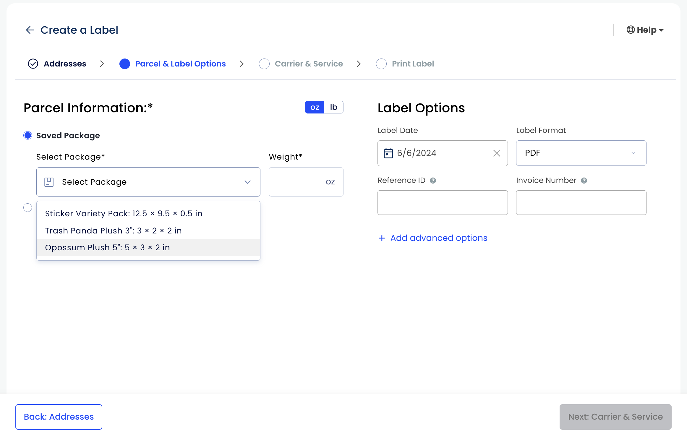Click the plus icon for advanced options

pyautogui.click(x=382, y=238)
